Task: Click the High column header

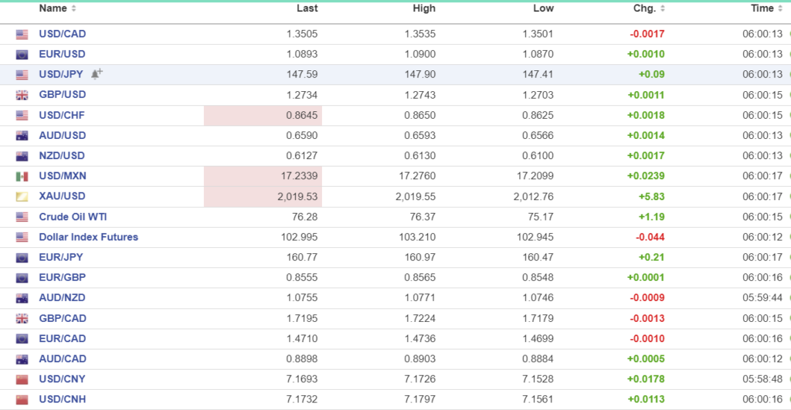Action: pos(424,8)
